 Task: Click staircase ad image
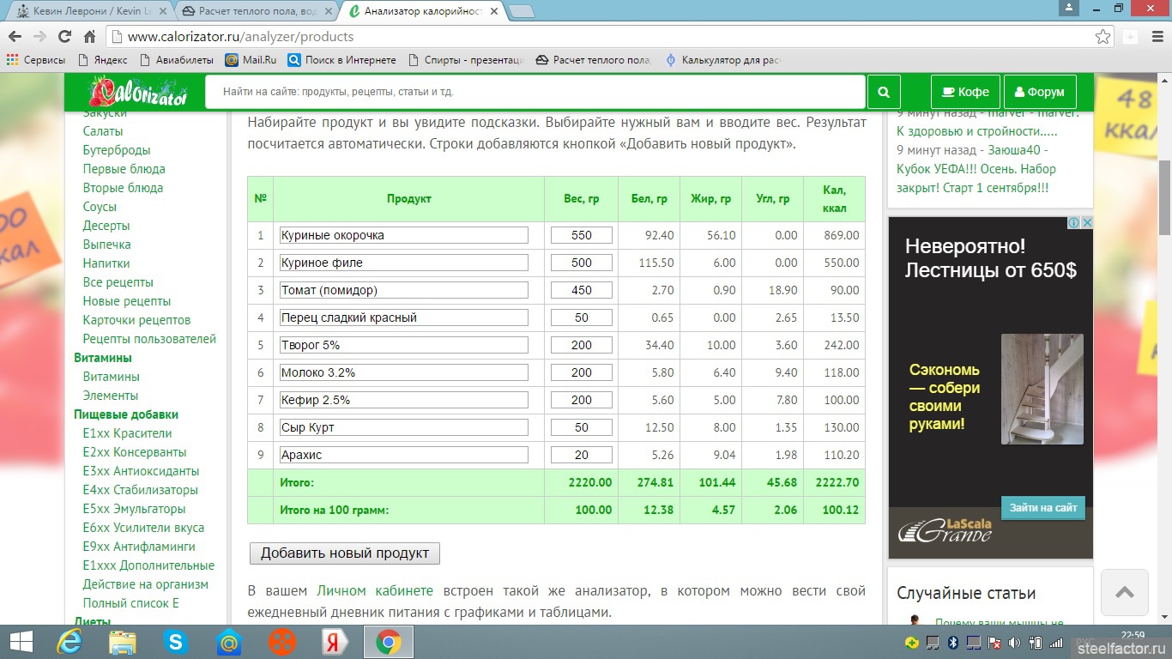[x=1042, y=389]
